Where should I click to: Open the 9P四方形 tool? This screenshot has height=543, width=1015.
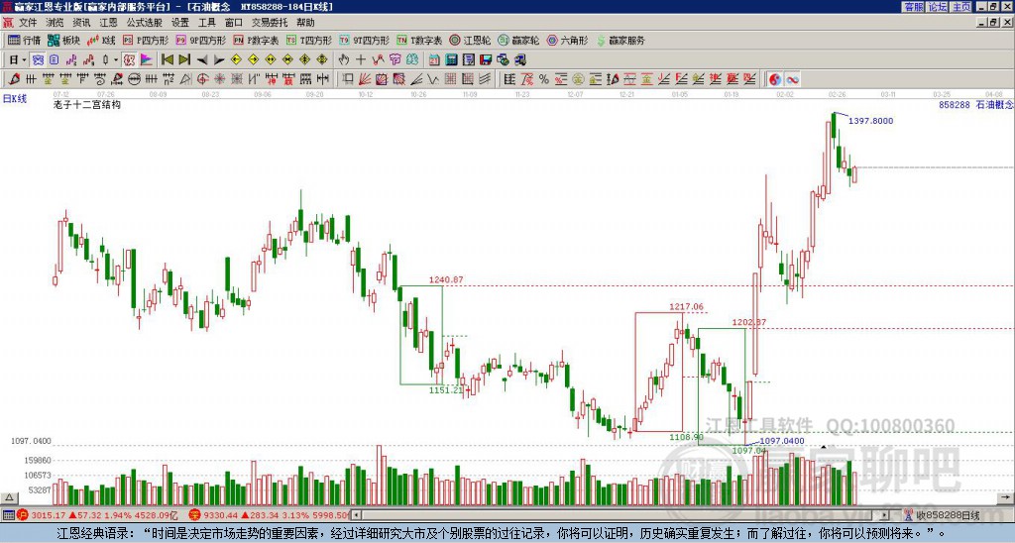click(x=201, y=40)
